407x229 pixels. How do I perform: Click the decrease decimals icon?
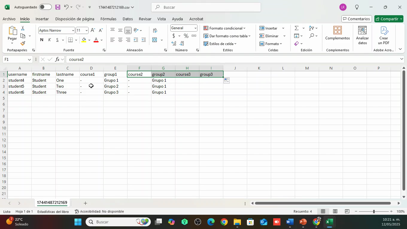pyautogui.click(x=182, y=44)
